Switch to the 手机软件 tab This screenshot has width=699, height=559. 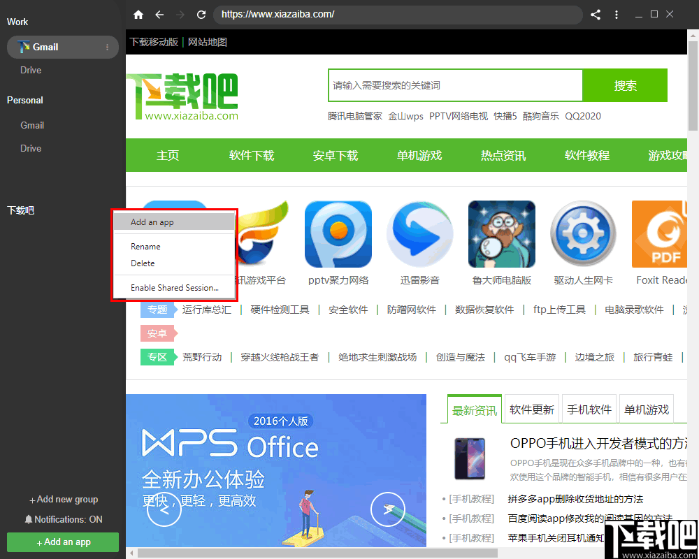point(589,409)
